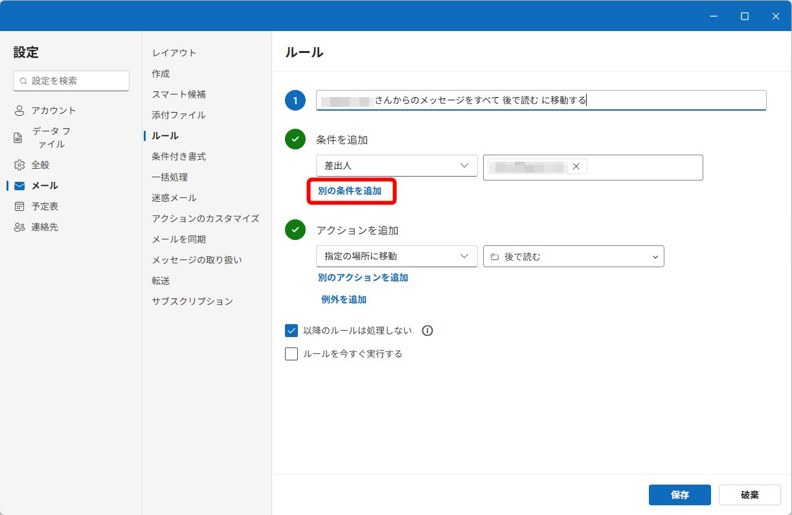This screenshot has height=515, width=792.
Task: Click the データファイル document icon
Action: 18,138
